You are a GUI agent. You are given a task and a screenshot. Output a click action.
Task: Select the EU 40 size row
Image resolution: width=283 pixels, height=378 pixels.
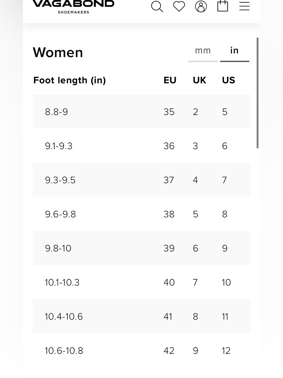pyautogui.click(x=142, y=282)
